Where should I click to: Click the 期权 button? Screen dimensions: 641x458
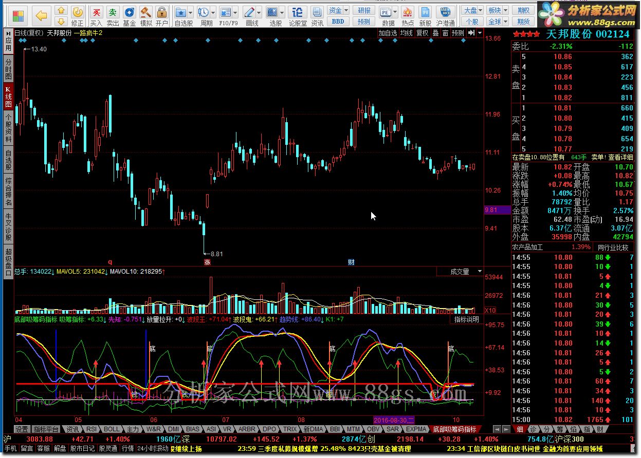tap(523, 11)
